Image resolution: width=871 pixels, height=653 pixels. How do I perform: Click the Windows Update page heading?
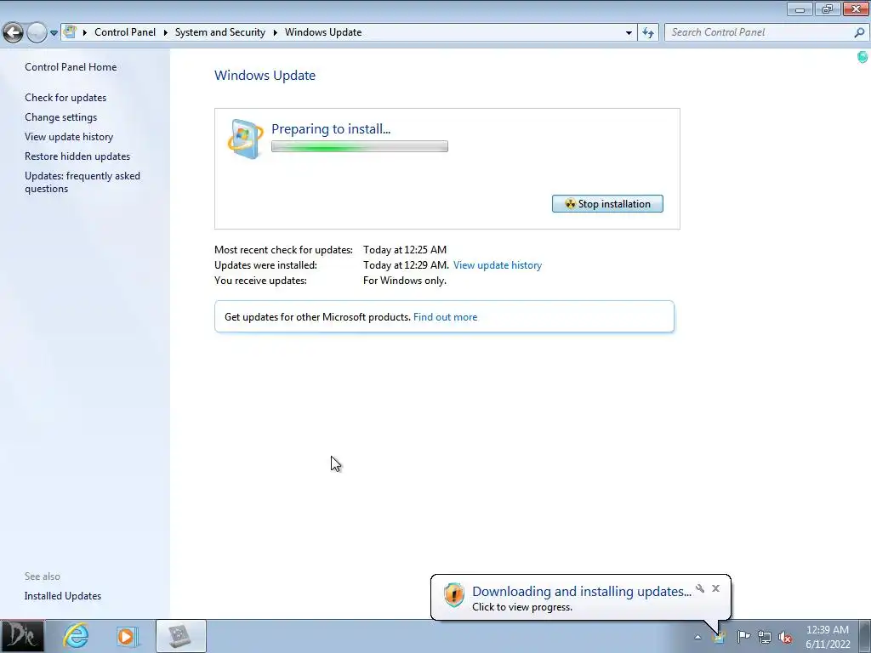pyautogui.click(x=265, y=76)
